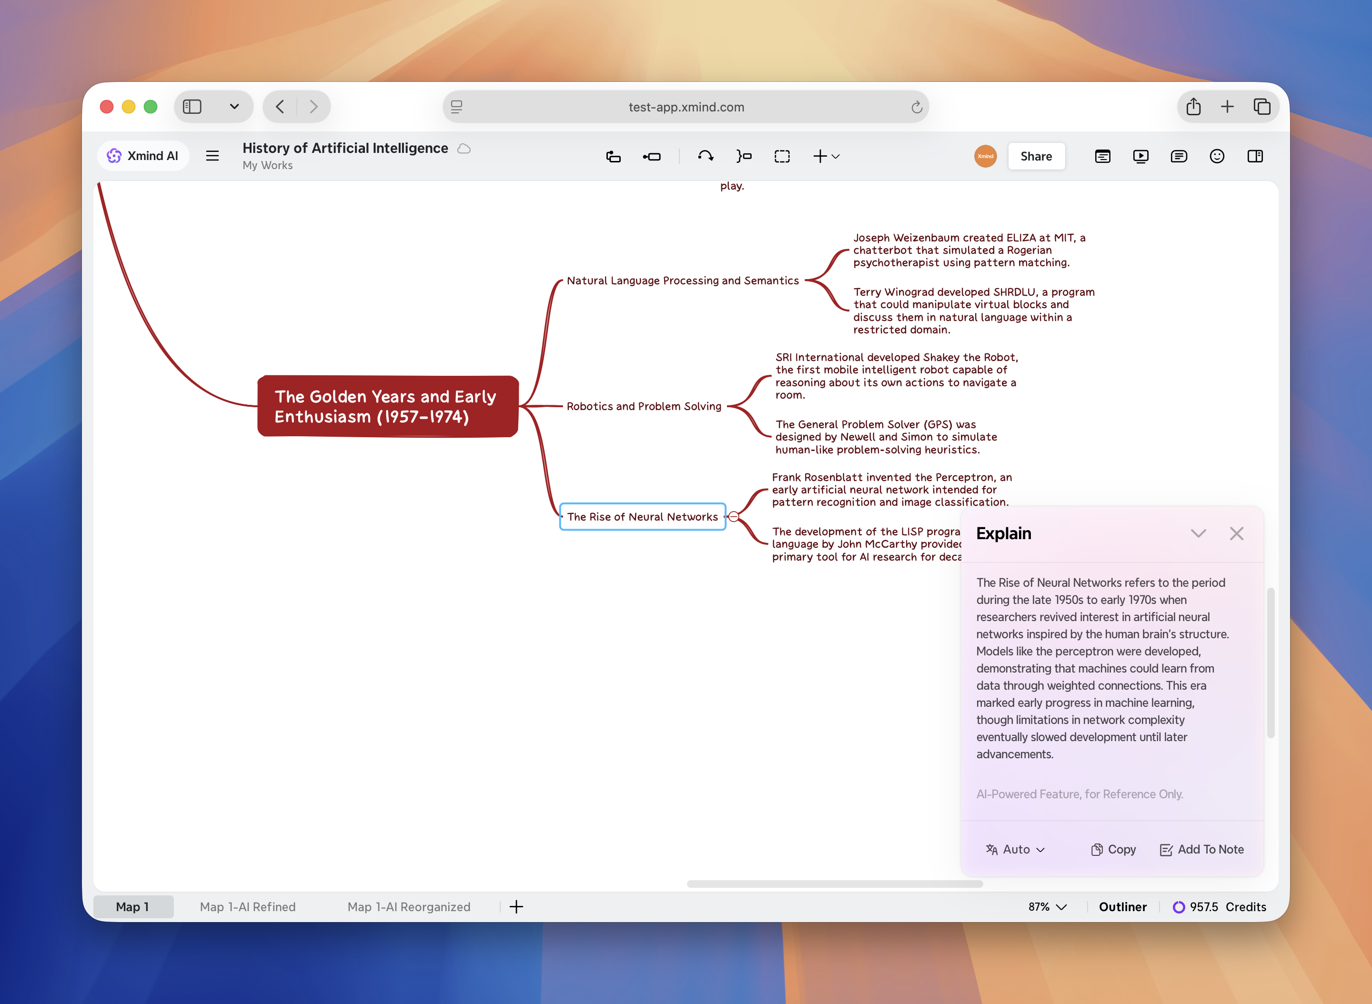Switch to Map 1-AI Refined tab
The image size is (1372, 1004).
coord(248,907)
